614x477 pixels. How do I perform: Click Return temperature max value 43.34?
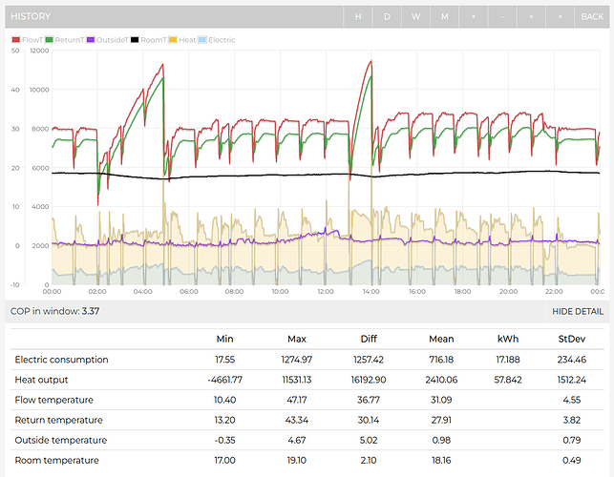tap(297, 420)
